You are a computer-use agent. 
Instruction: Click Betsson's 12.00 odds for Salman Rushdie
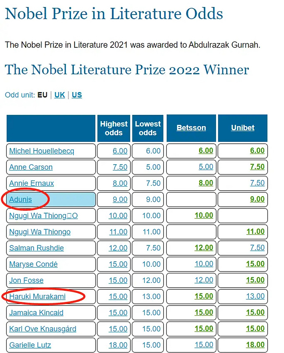204,248
